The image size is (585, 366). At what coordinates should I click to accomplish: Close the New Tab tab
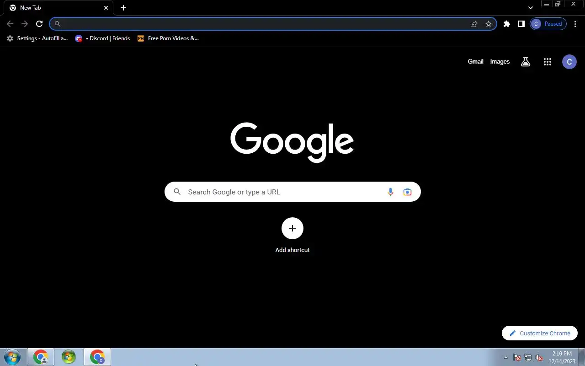(106, 8)
